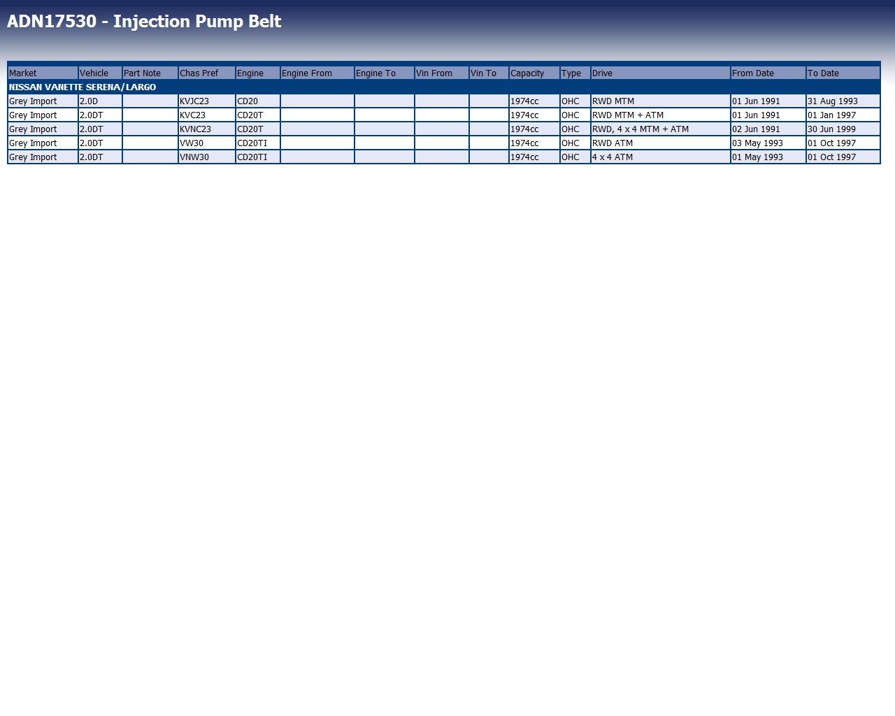Click the '4 x 4 ATM' drive cell
895x716 pixels.
coord(661,157)
